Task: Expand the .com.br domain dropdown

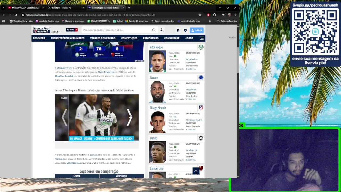Action: 56,32
